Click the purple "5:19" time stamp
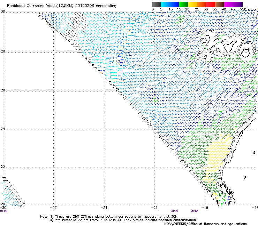Image resolution: width=258 pixels, height=226 pixels. tap(3, 211)
